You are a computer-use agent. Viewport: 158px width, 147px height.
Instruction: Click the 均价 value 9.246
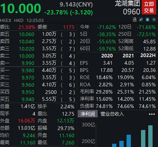coord(29,135)
